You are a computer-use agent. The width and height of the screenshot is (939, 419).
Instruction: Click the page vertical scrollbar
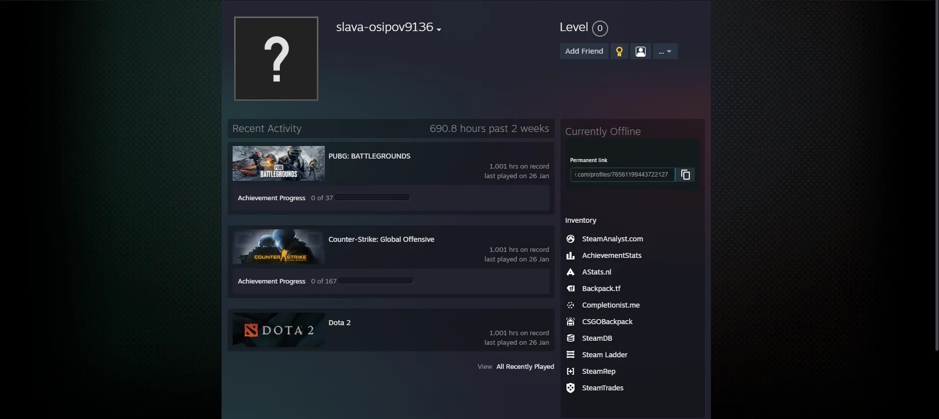(x=936, y=176)
